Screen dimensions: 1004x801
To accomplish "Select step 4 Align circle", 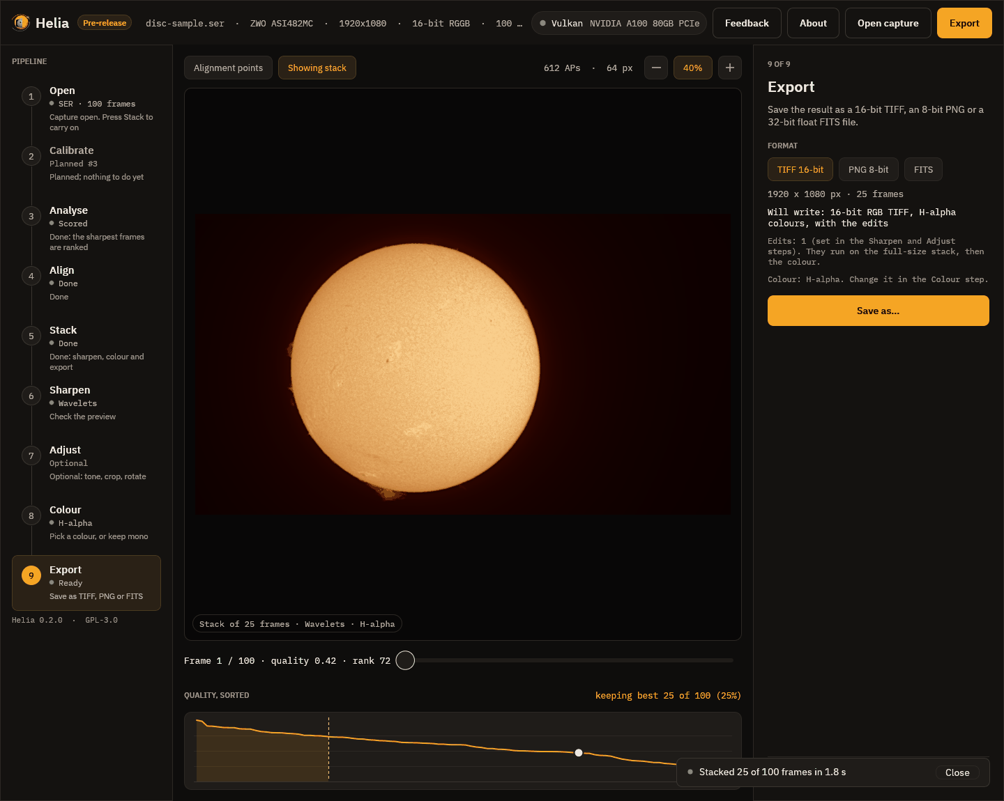I will point(31,276).
